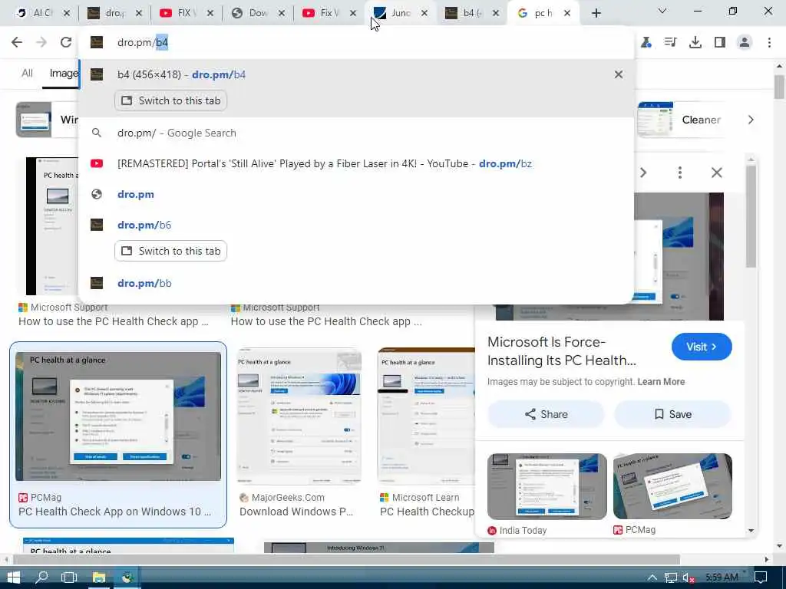Screen dimensions: 786x589
Task: Close the 'pc h' Google tab
Action: [567, 14]
